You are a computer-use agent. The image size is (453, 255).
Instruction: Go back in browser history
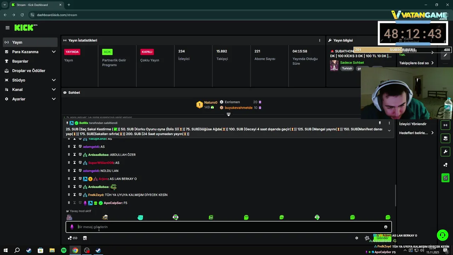tap(5, 15)
